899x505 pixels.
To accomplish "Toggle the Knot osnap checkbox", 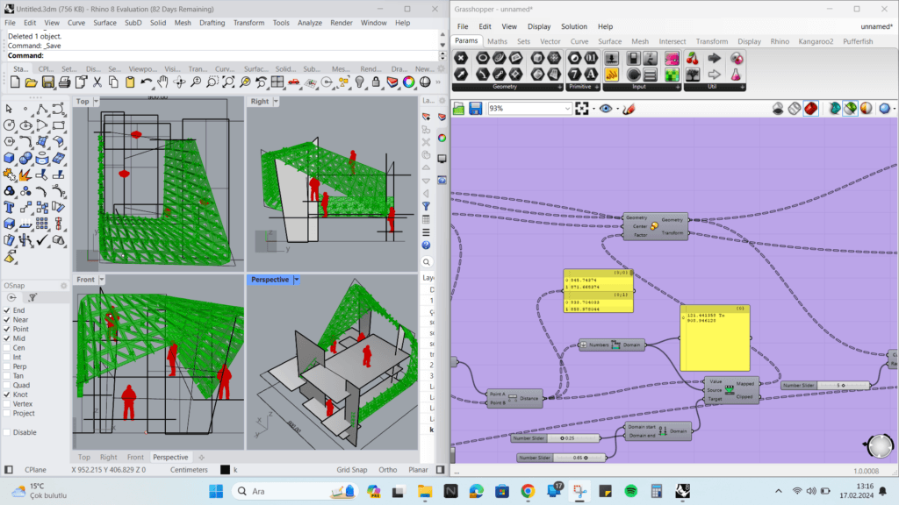I will [7, 395].
